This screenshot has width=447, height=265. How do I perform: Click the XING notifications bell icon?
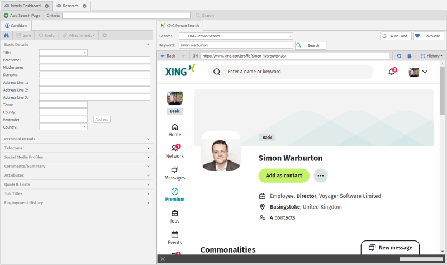coord(392,72)
